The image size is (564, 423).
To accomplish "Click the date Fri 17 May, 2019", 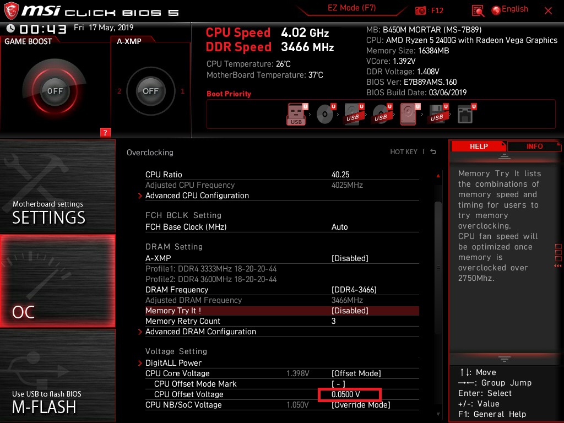I will [x=104, y=28].
